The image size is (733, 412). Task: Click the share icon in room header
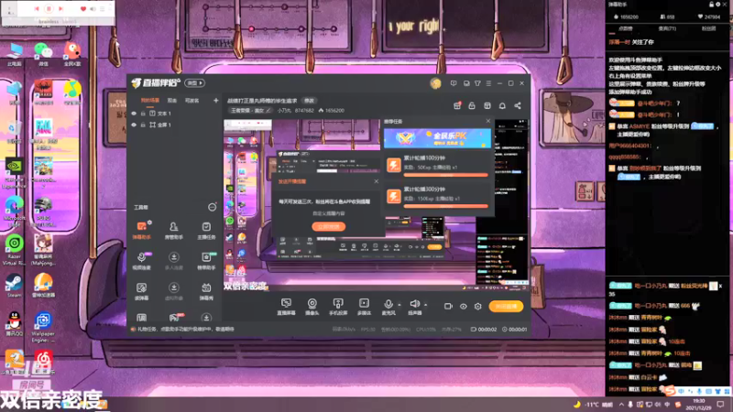518,105
